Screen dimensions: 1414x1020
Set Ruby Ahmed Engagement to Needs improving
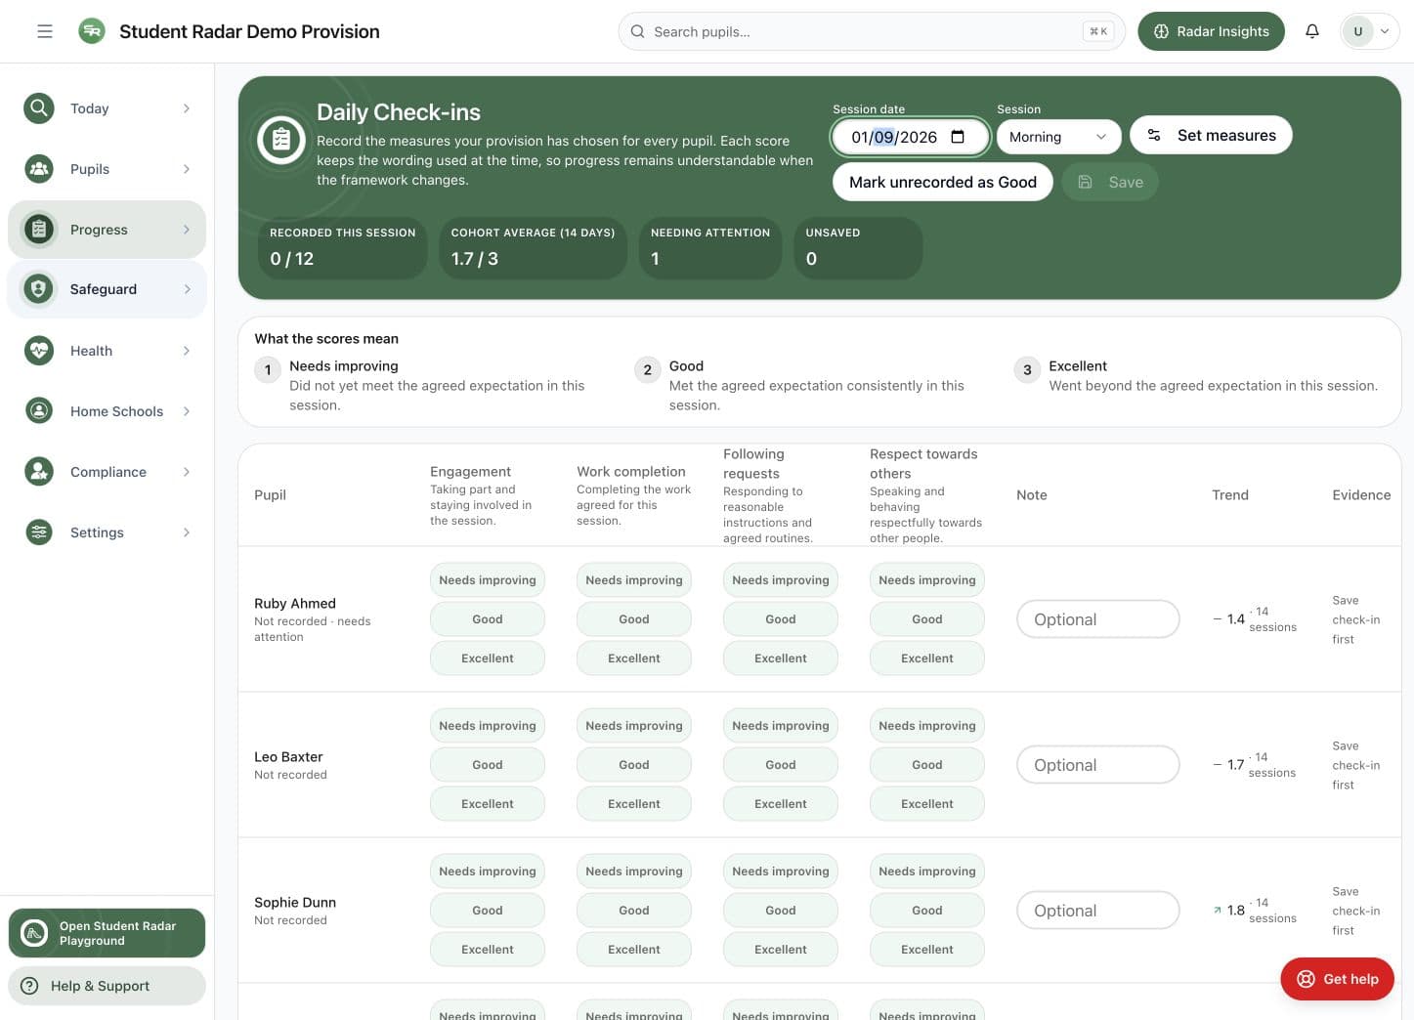[x=488, y=580]
